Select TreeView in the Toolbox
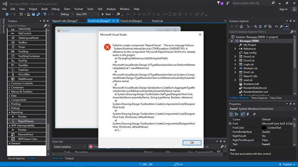Viewport: 298px width, 167px height. 27,70
